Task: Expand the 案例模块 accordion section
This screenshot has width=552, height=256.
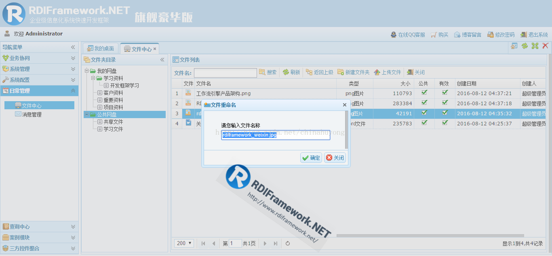Action: click(x=40, y=237)
